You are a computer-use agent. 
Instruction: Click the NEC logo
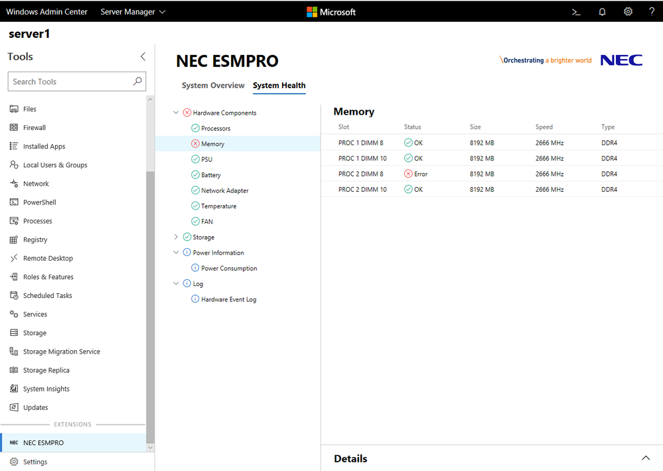tap(621, 60)
